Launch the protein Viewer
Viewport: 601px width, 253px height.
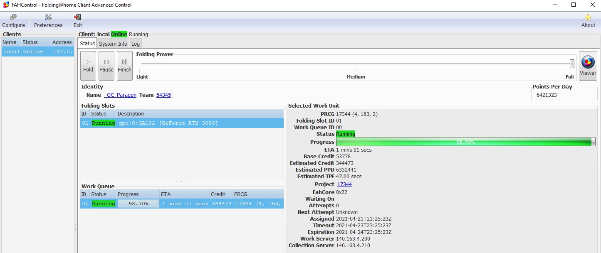click(588, 66)
